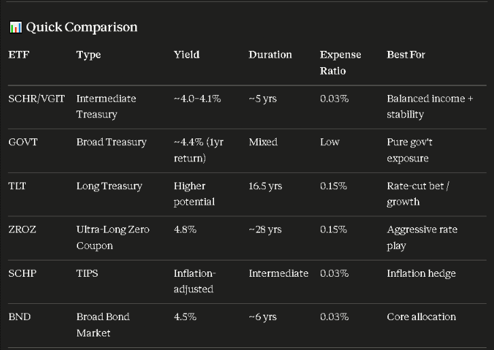Click the bar chart emoji icon
Screen dimensions: 494x350
(16, 27)
